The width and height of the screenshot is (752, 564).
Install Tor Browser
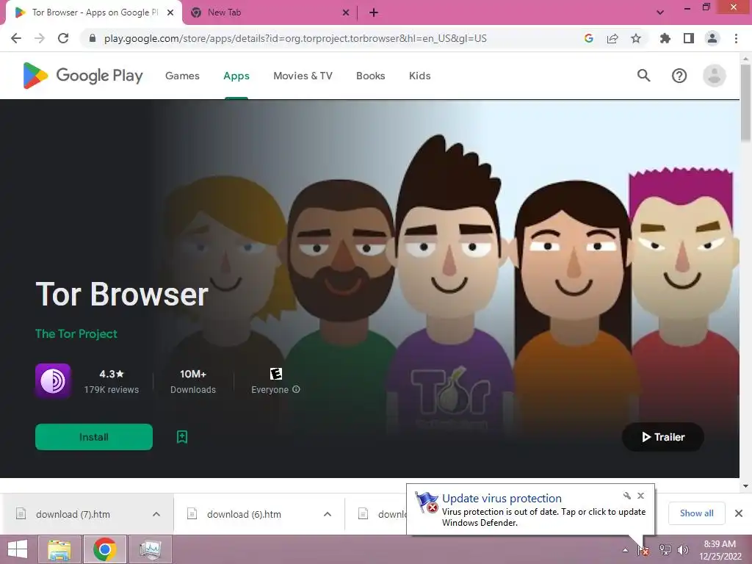(94, 437)
